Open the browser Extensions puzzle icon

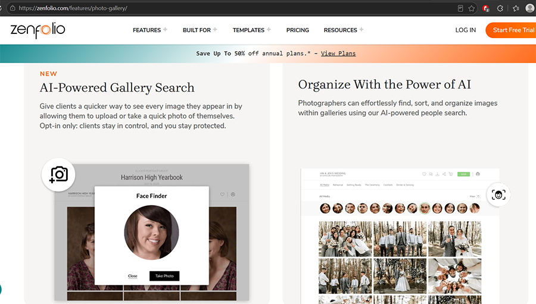click(500, 8)
